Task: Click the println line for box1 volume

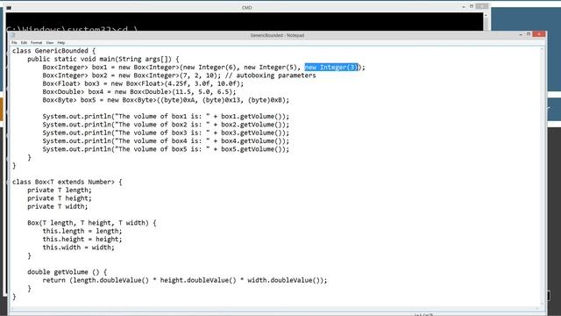Action: coord(166,117)
